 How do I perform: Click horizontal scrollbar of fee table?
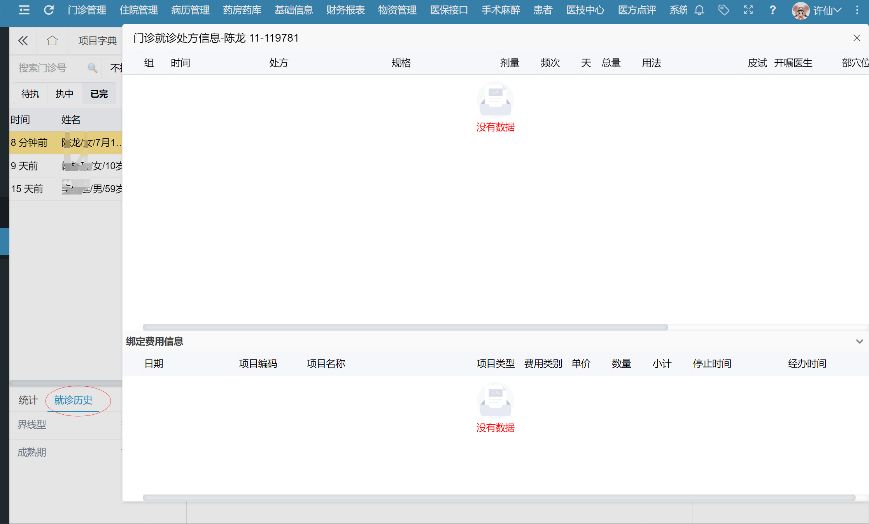pyautogui.click(x=499, y=498)
